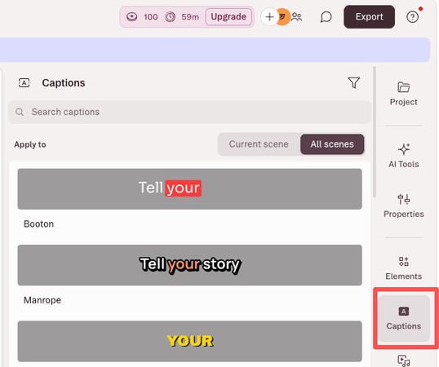Open the media and music panel icon

pyautogui.click(x=403, y=360)
